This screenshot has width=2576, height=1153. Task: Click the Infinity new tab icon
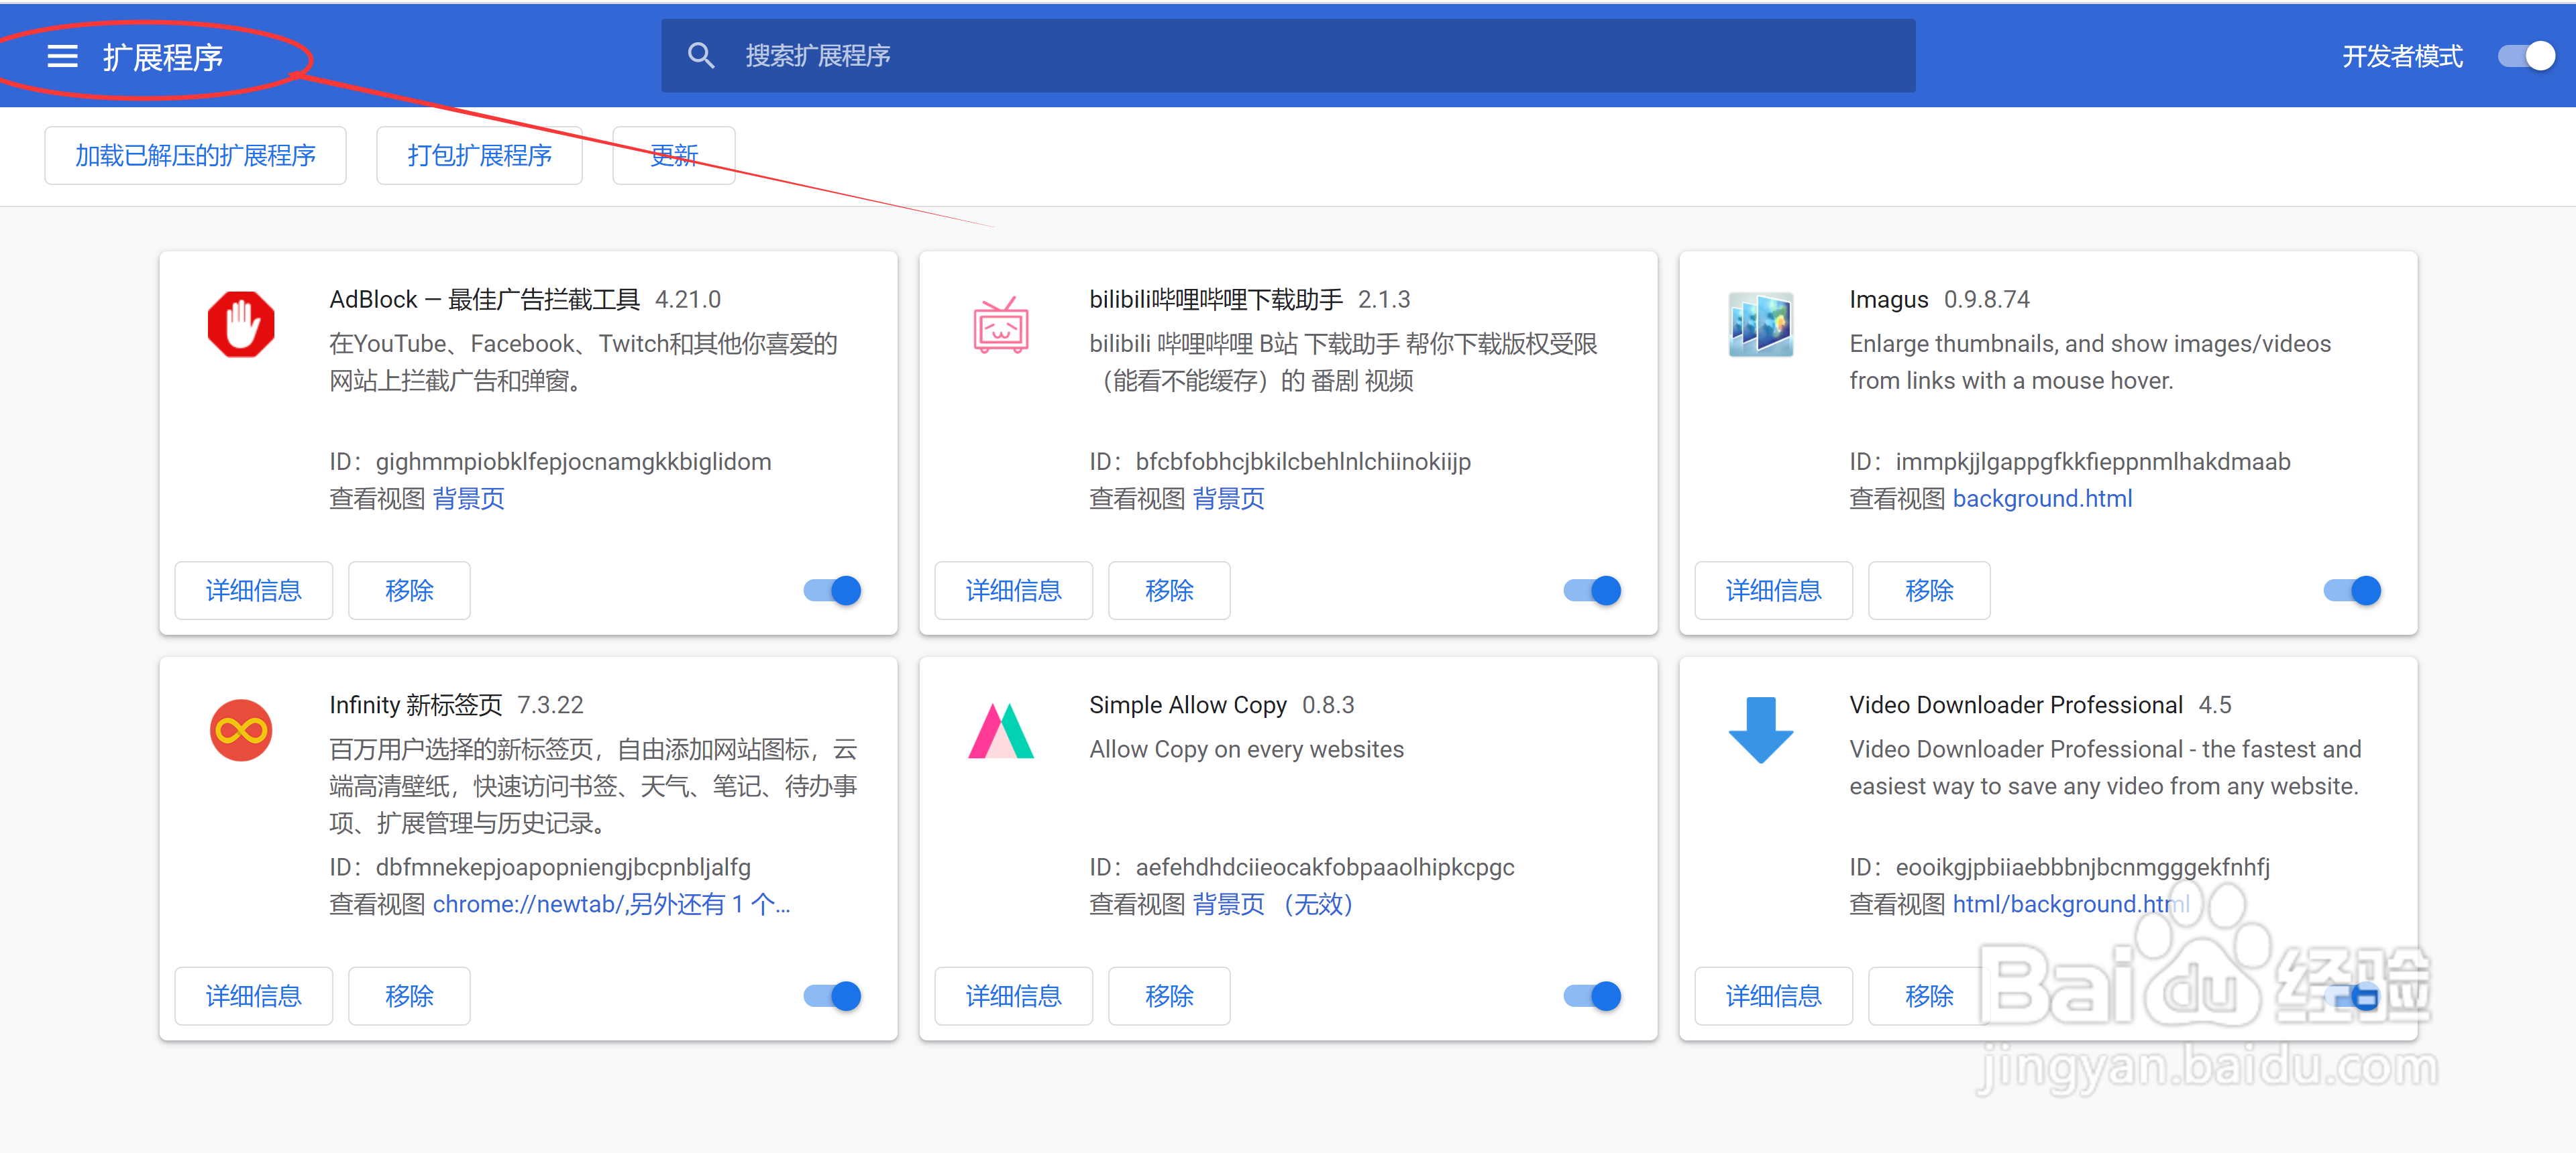click(x=241, y=729)
